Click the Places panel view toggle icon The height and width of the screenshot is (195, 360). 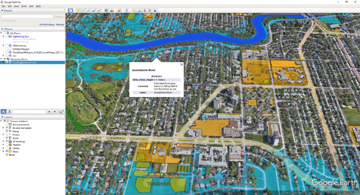click(9, 111)
